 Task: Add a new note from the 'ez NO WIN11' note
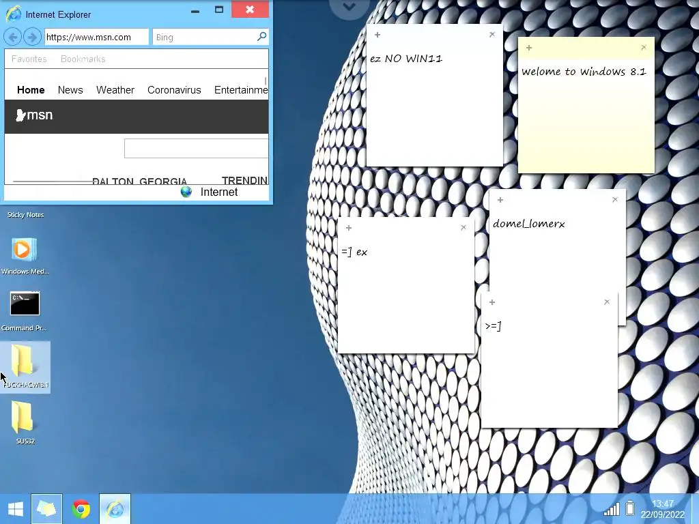(x=377, y=35)
